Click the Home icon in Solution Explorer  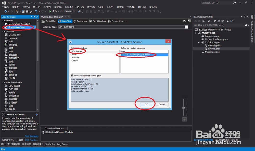(x=203, y=21)
